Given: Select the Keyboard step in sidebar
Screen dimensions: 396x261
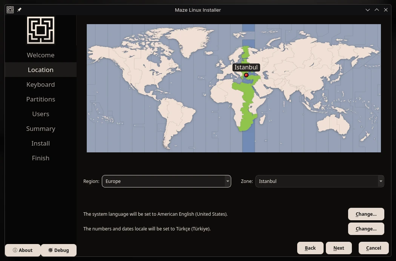Looking at the screenshot, I should click(x=41, y=84).
